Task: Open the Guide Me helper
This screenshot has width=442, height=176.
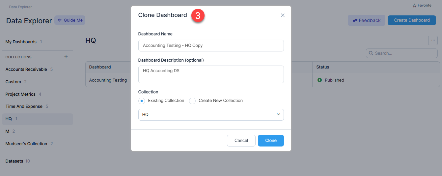Action: pos(70,20)
